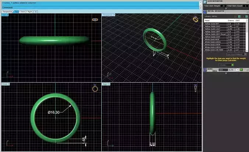
Task: Open the Top viewport title dropdown
Action: 7,15
